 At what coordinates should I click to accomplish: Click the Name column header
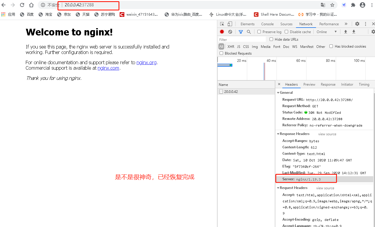(x=246, y=85)
